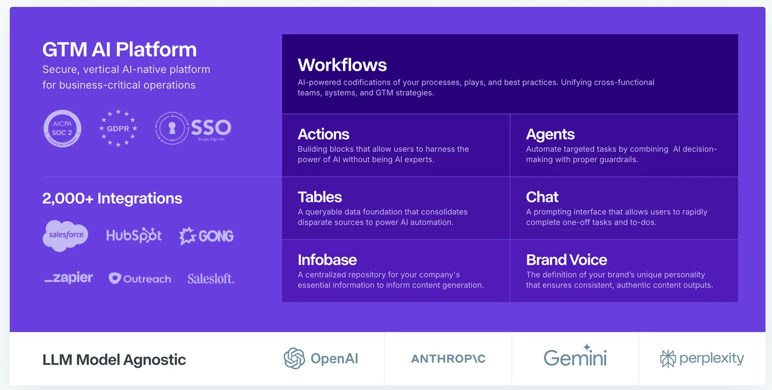772x390 pixels.
Task: Select the Zapier logo
Action: click(x=69, y=278)
